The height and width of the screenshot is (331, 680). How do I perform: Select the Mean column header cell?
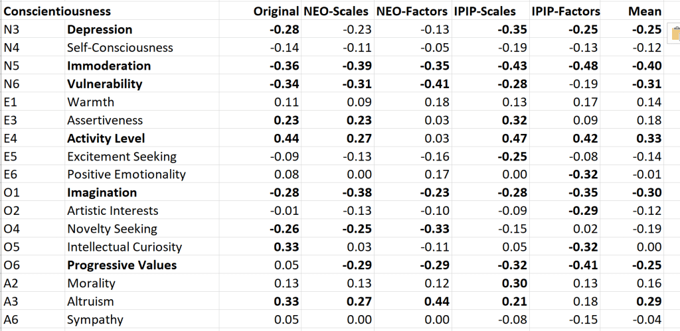coord(645,11)
